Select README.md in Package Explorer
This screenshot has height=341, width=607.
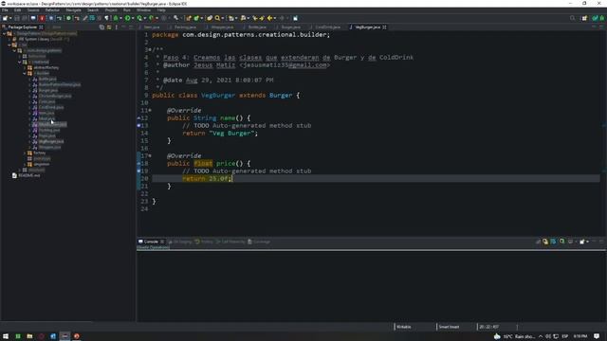click(29, 175)
